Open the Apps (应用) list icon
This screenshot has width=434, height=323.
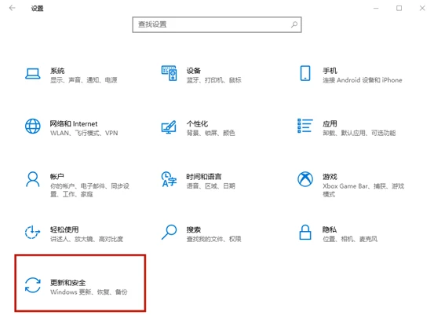305,126
